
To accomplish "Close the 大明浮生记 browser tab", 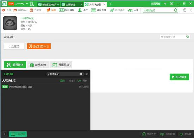I will 105,5.
